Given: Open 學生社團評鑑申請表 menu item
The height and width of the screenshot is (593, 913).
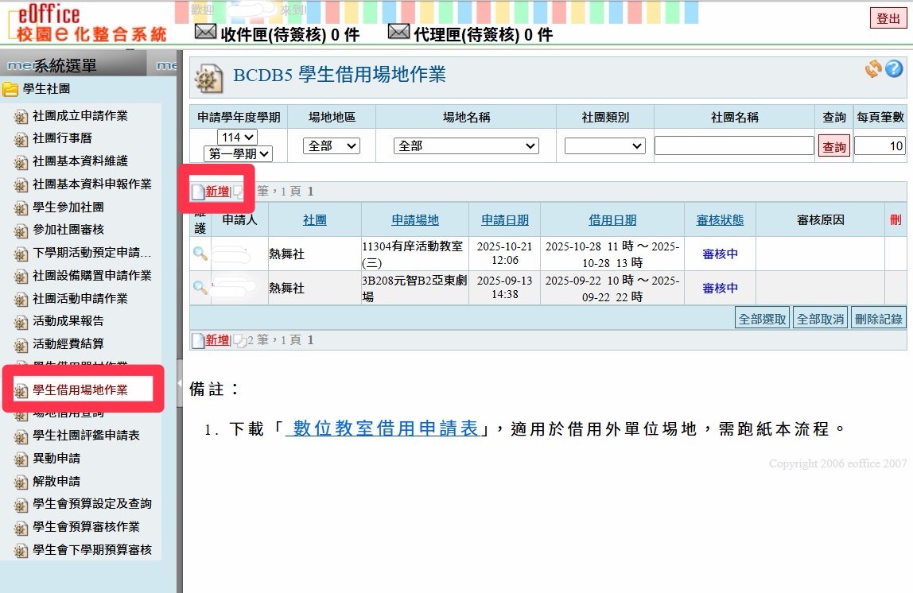Looking at the screenshot, I should (x=86, y=436).
